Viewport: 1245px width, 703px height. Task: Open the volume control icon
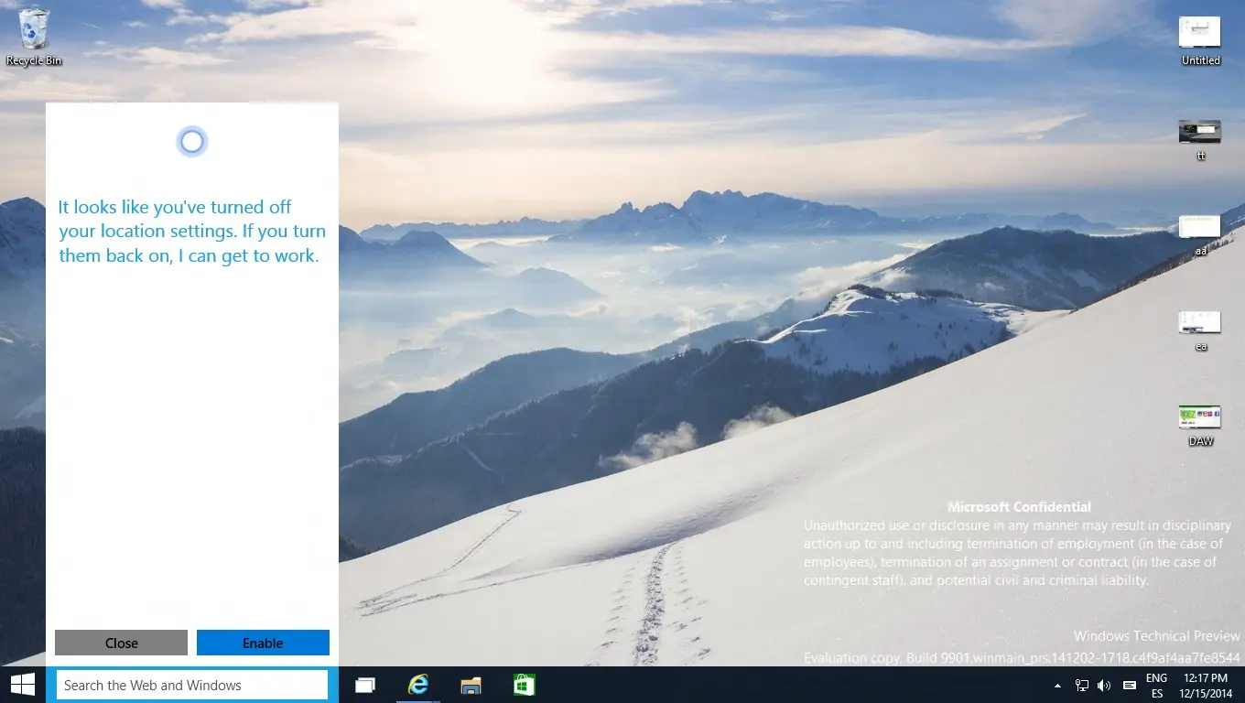[x=1104, y=685]
